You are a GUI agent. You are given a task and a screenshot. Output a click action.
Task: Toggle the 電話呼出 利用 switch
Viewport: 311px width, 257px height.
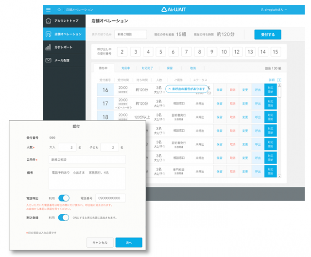click(x=64, y=198)
